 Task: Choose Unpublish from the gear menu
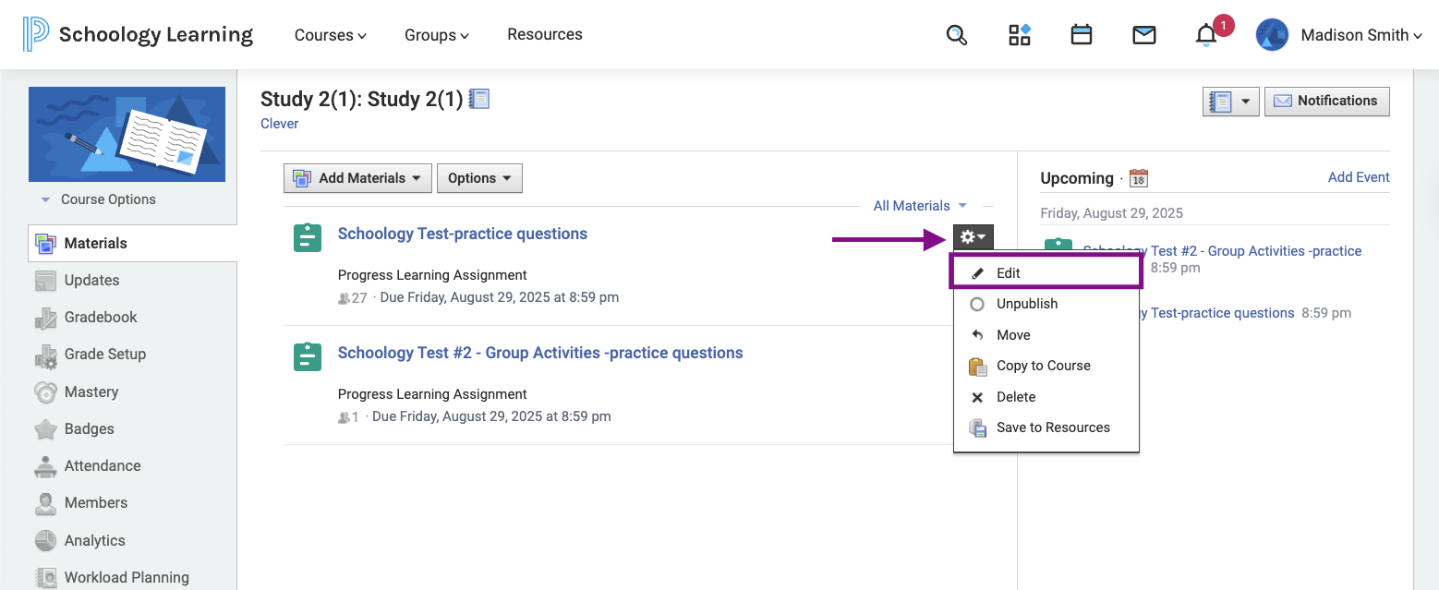1046,304
